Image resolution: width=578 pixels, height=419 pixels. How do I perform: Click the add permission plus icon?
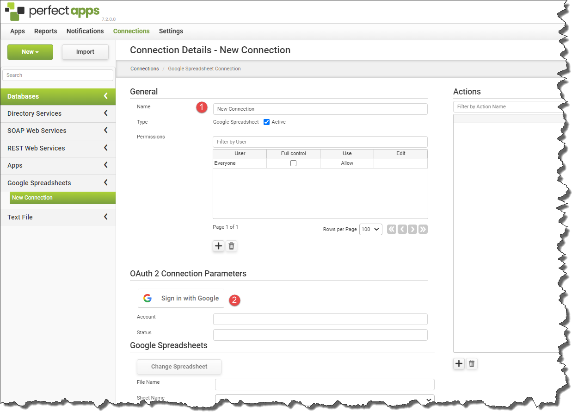pos(218,246)
